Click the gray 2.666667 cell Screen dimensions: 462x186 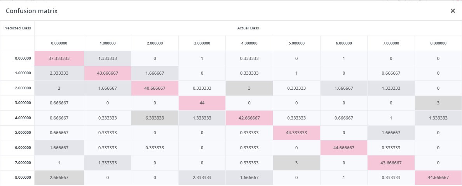[x=59, y=177]
